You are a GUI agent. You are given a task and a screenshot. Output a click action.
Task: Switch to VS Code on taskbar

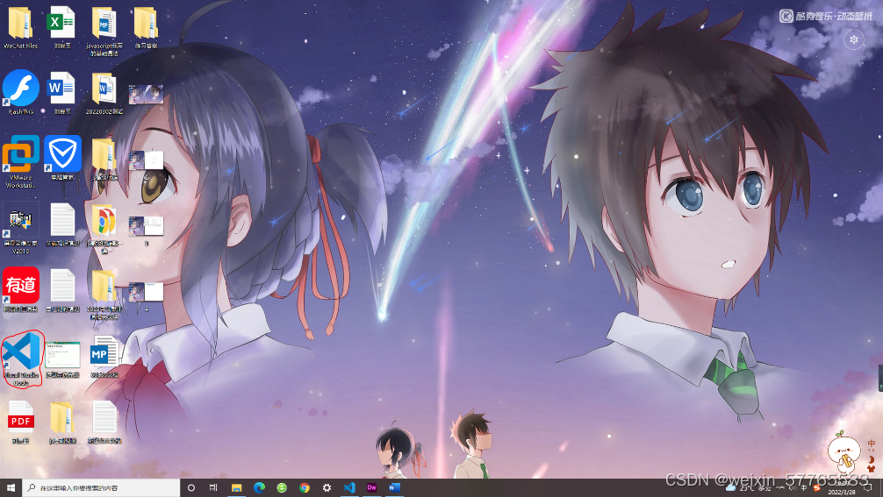[349, 487]
